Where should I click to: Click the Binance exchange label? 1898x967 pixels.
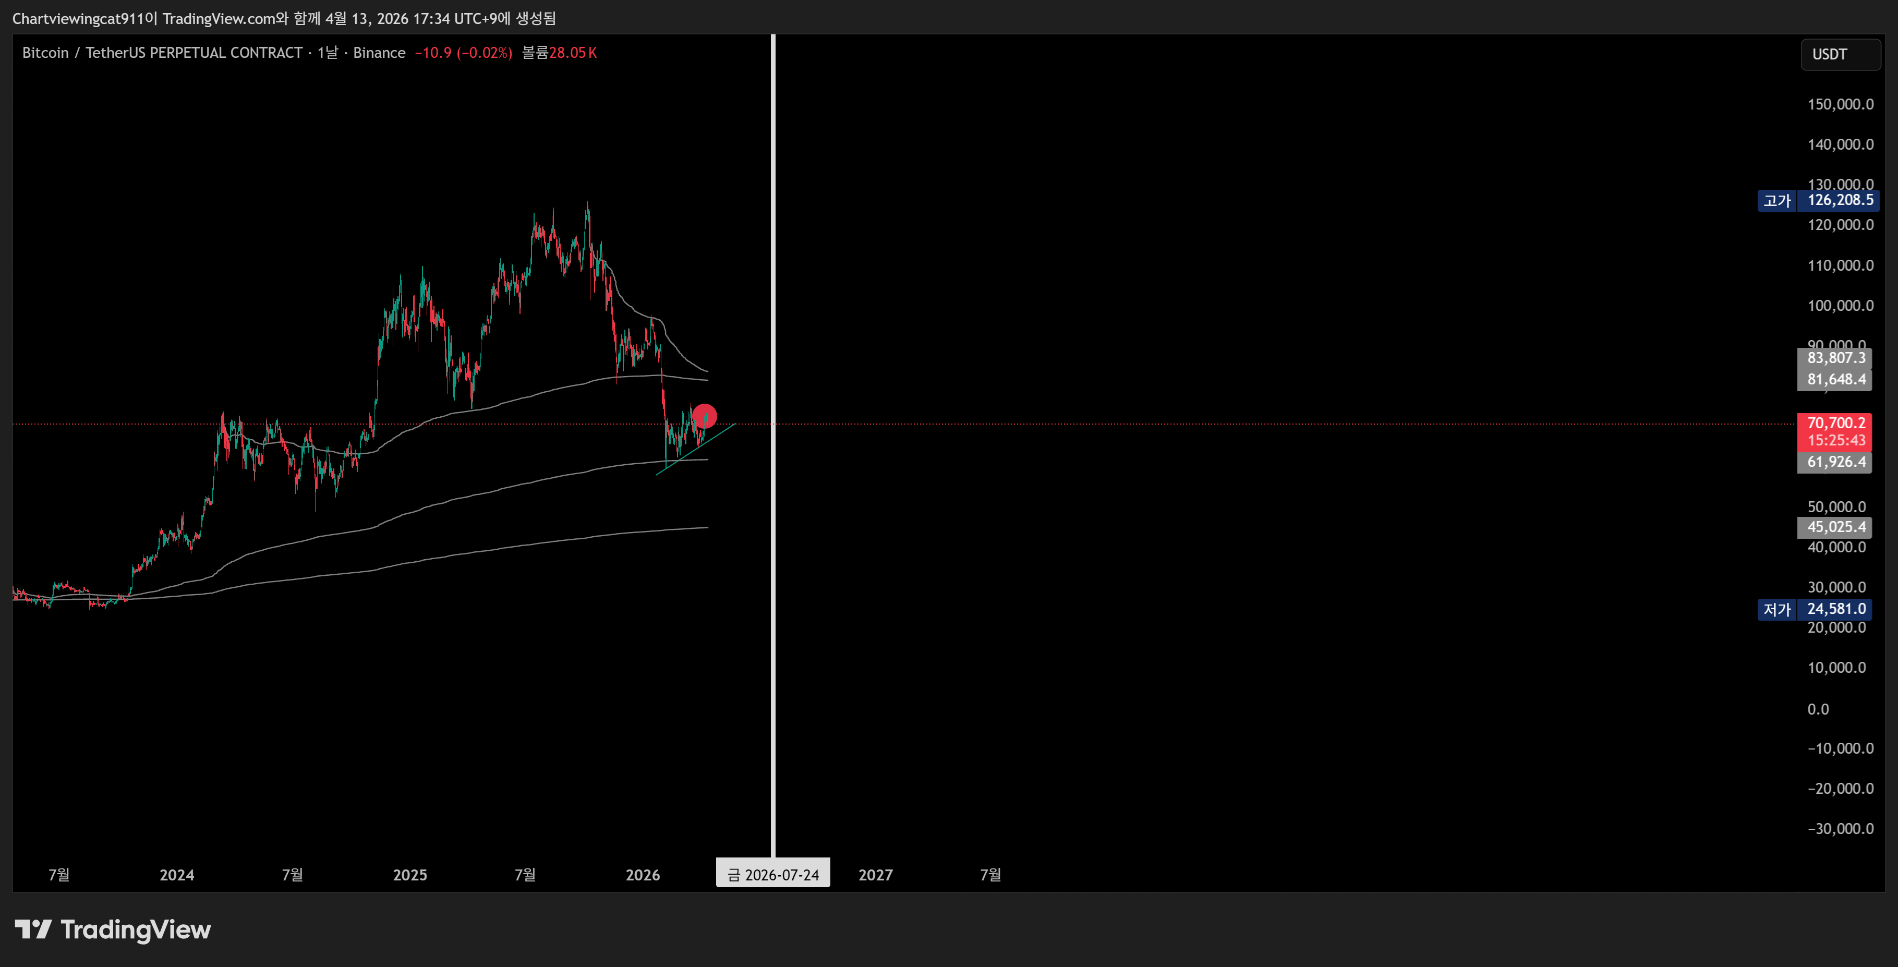coord(379,53)
